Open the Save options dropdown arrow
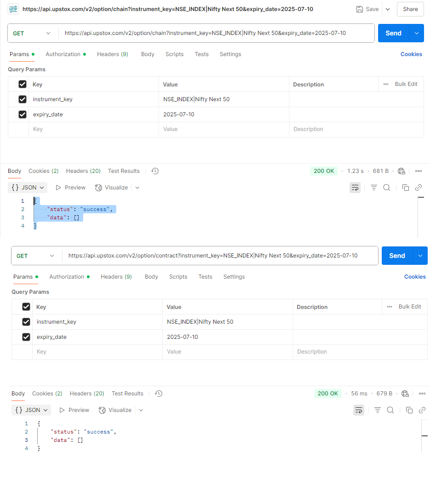This screenshot has height=480, width=430. point(388,9)
